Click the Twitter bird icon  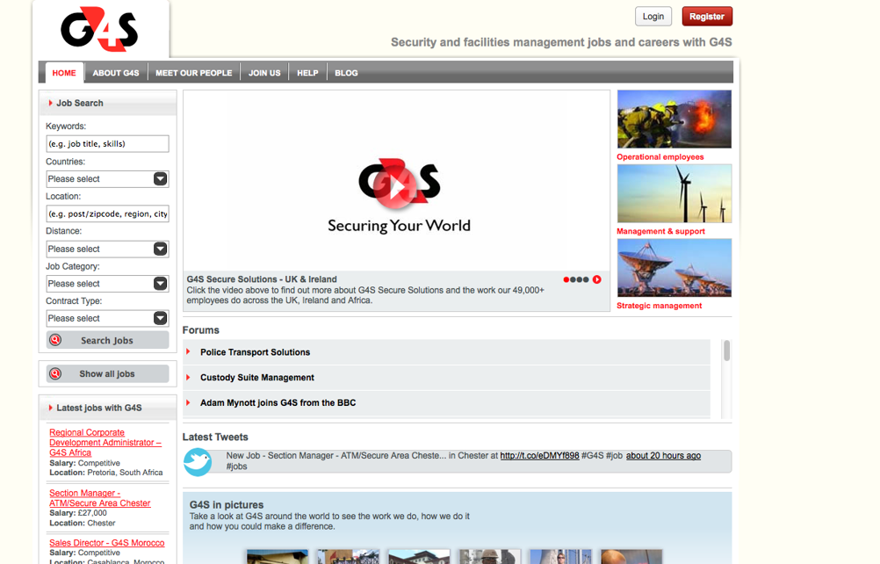(x=198, y=462)
